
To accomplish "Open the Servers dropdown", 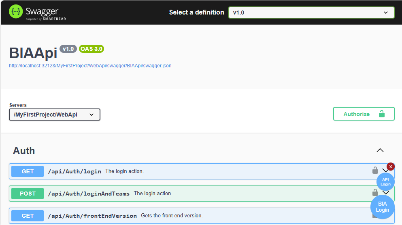I will pyautogui.click(x=55, y=115).
